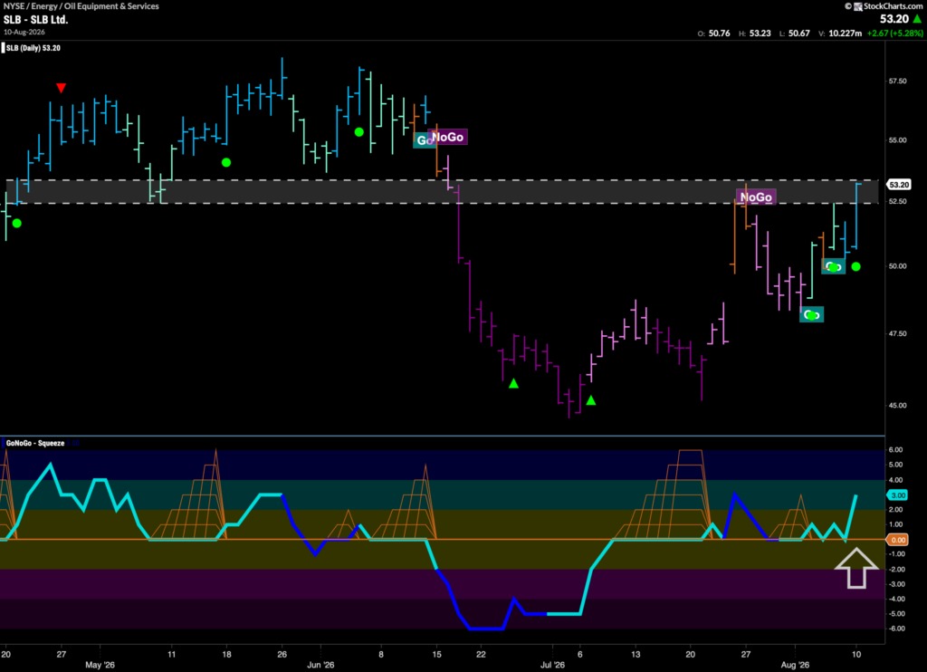
Task: Select the upper Go signal label near 50.00
Action: (833, 266)
